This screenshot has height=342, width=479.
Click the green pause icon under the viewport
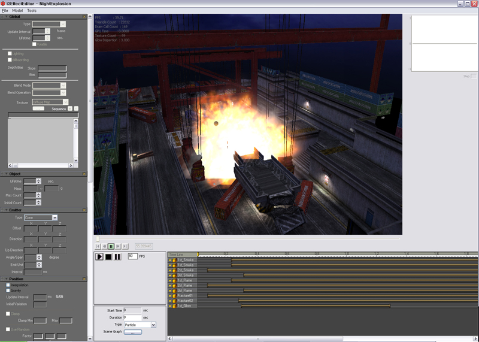pyautogui.click(x=111, y=246)
